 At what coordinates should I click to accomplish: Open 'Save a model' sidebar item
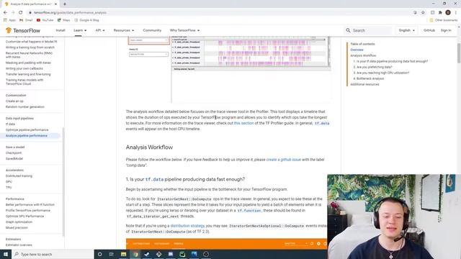pos(15,147)
